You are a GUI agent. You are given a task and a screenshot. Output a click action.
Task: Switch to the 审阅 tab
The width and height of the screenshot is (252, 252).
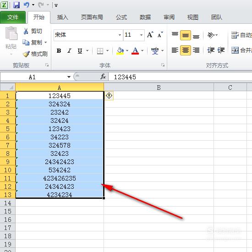tap(169, 17)
